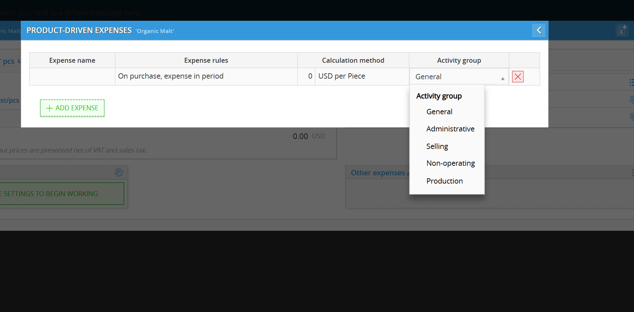Screen dimensions: 634x312
Task: Open the 'On purchase, expense in period' rule
Action: click(171, 76)
